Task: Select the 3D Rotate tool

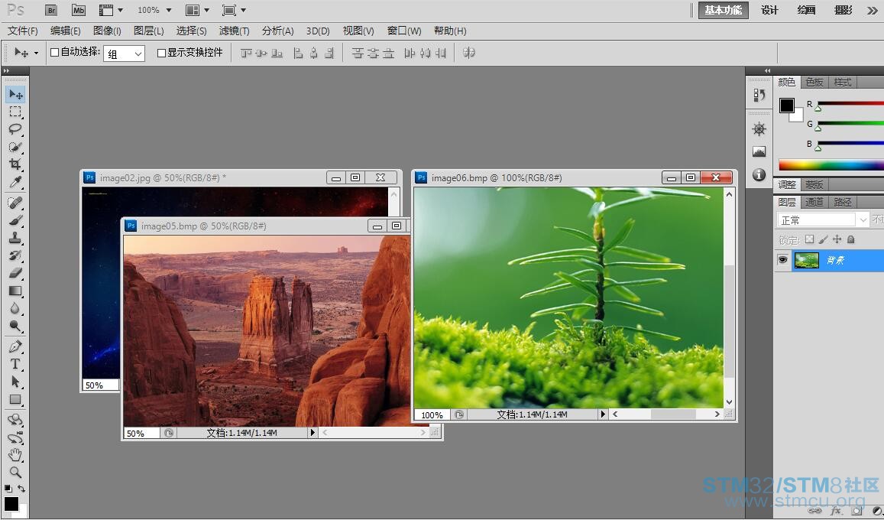Action: point(15,420)
